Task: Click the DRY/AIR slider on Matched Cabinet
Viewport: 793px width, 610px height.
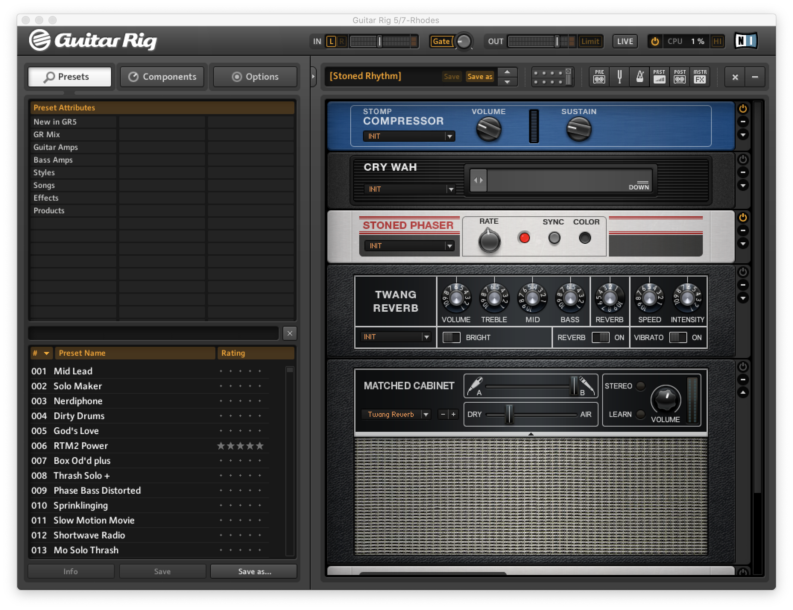Action: click(x=509, y=414)
